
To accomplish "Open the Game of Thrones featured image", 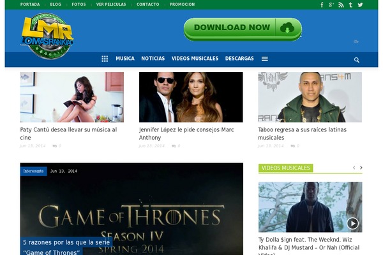I will coord(131,209).
